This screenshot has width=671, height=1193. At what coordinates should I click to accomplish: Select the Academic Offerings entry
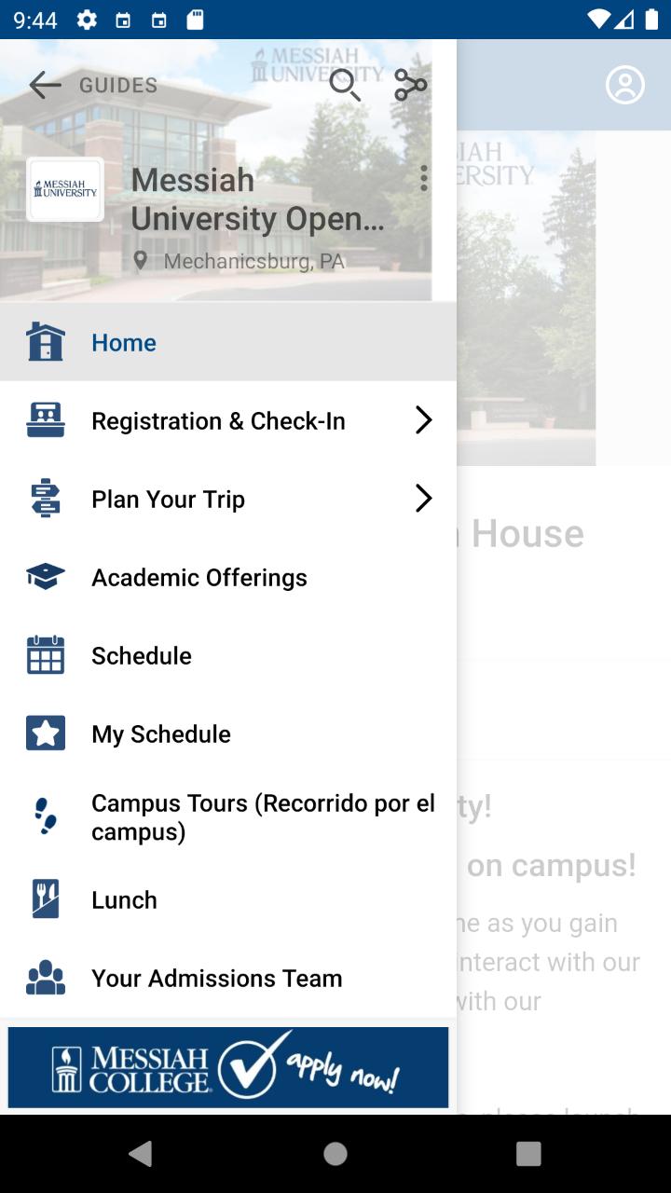[228, 578]
